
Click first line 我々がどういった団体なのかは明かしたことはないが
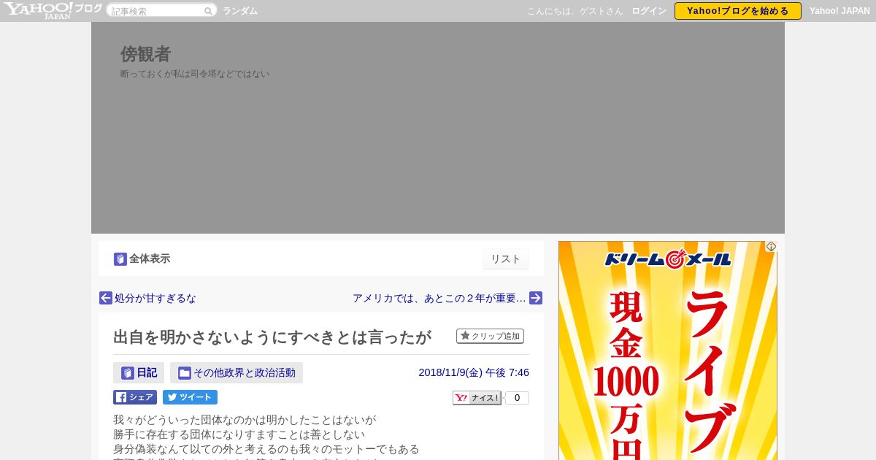(x=245, y=420)
